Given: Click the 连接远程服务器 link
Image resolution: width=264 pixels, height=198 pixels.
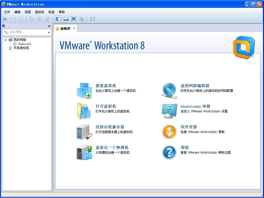Looking at the screenshot, I should point(110,127).
